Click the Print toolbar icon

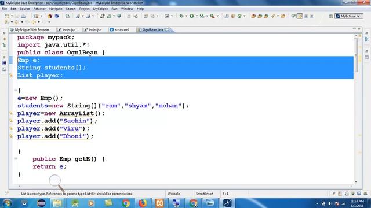click(23, 16)
